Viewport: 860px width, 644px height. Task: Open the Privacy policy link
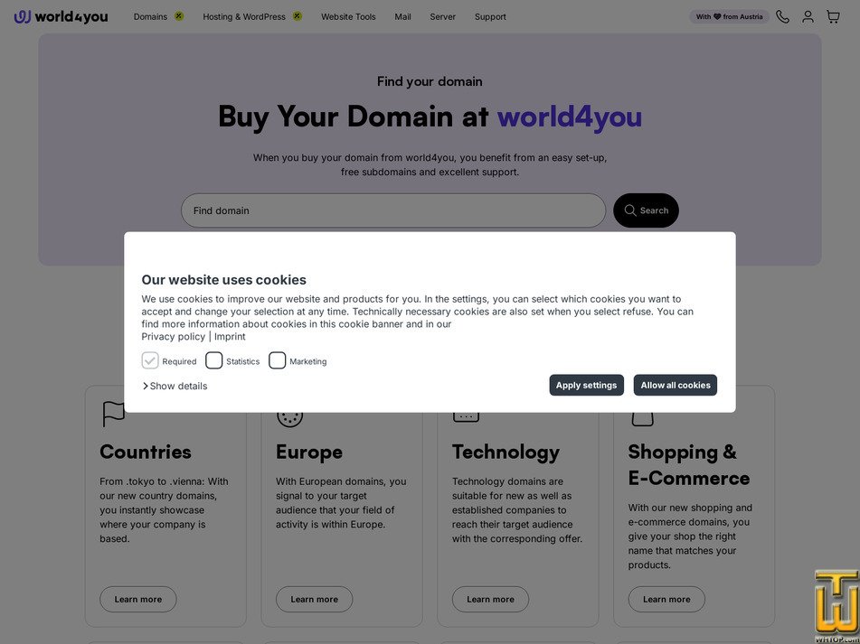pyautogui.click(x=173, y=336)
